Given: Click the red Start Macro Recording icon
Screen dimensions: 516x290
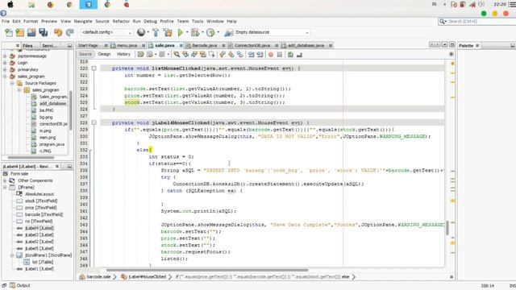Looking at the screenshot, I should tap(271, 55).
